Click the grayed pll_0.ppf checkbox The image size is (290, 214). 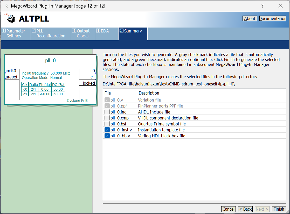[107, 106]
